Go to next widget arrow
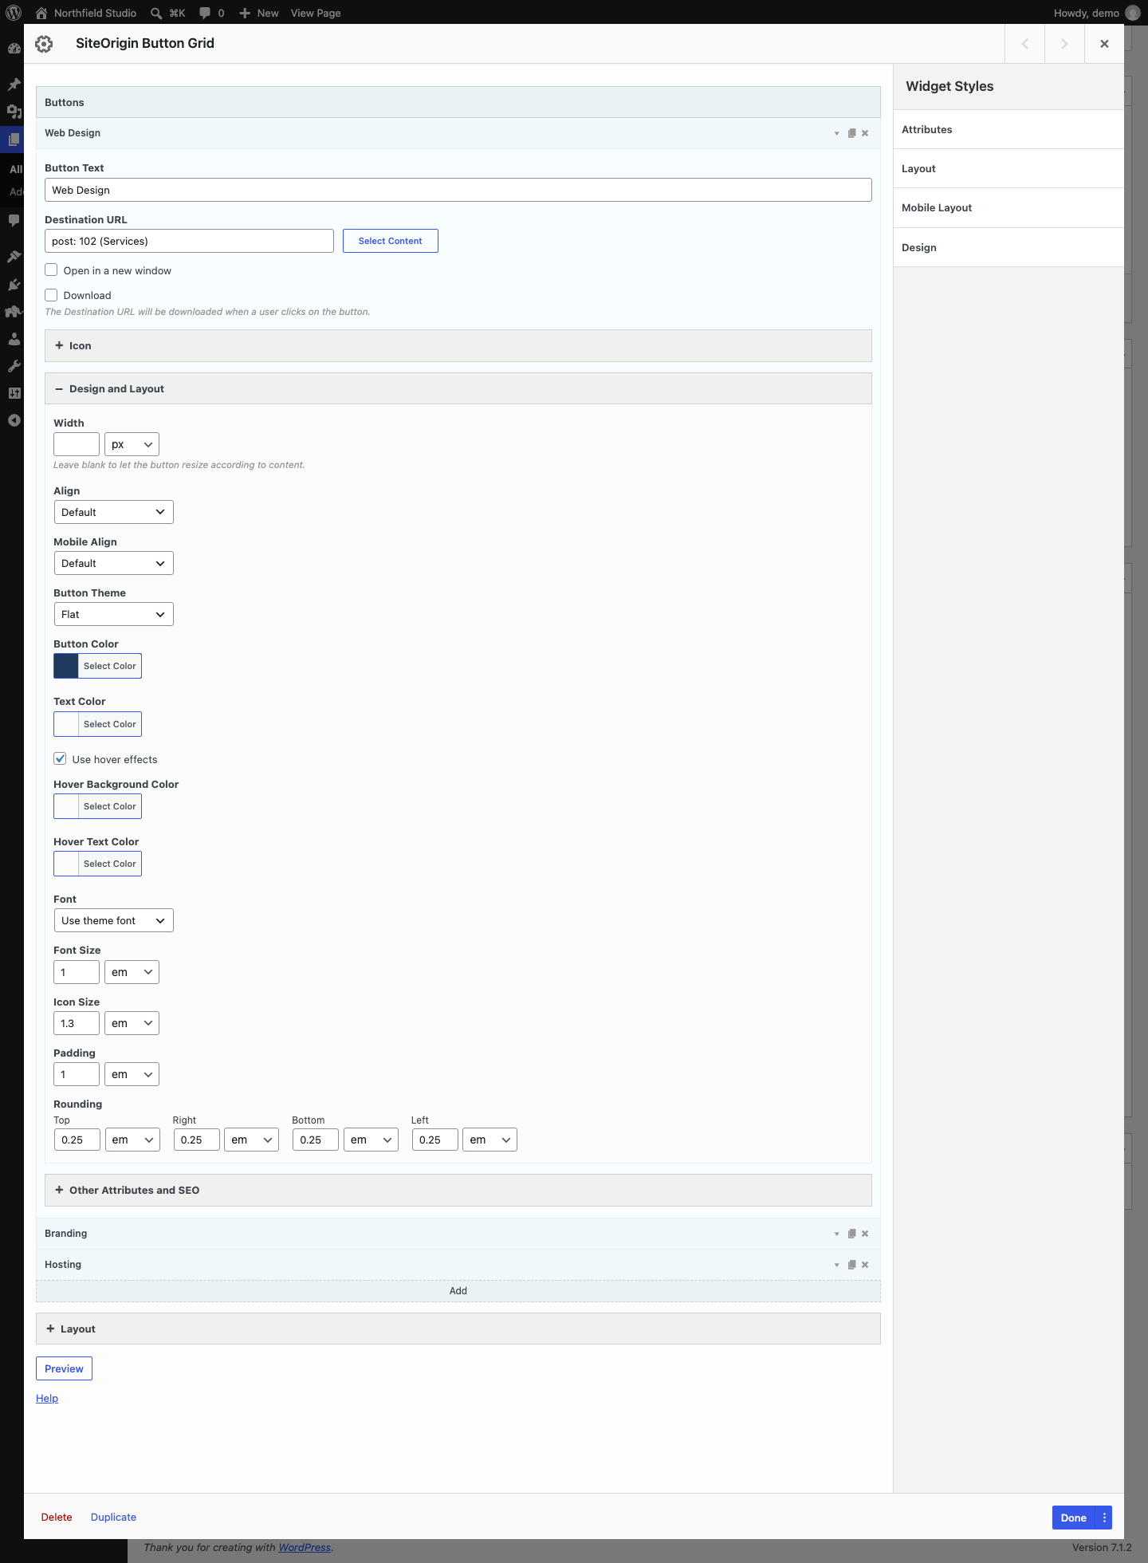The height and width of the screenshot is (1563, 1148). pos(1064,44)
